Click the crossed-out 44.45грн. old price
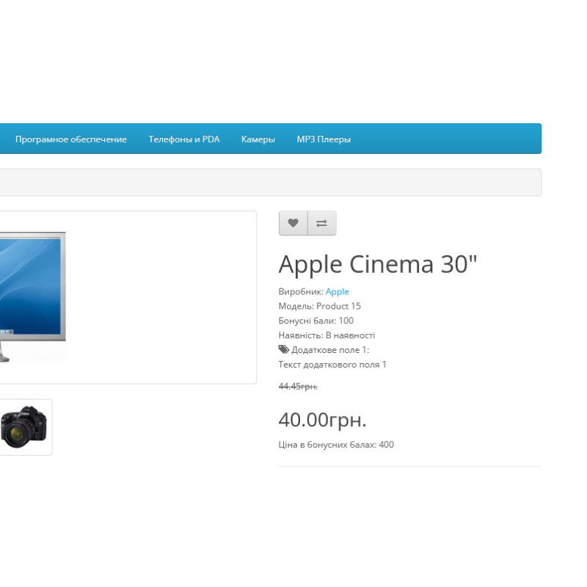Screen dimensions: 587x587 (x=297, y=386)
